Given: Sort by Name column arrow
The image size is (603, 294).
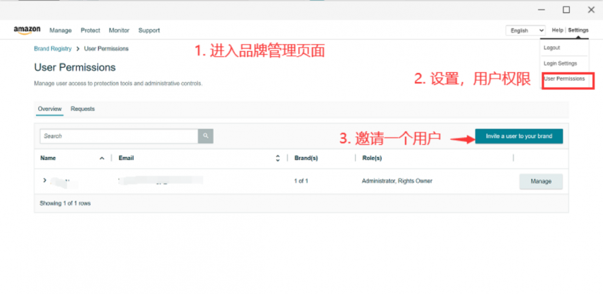Looking at the screenshot, I should [x=101, y=158].
